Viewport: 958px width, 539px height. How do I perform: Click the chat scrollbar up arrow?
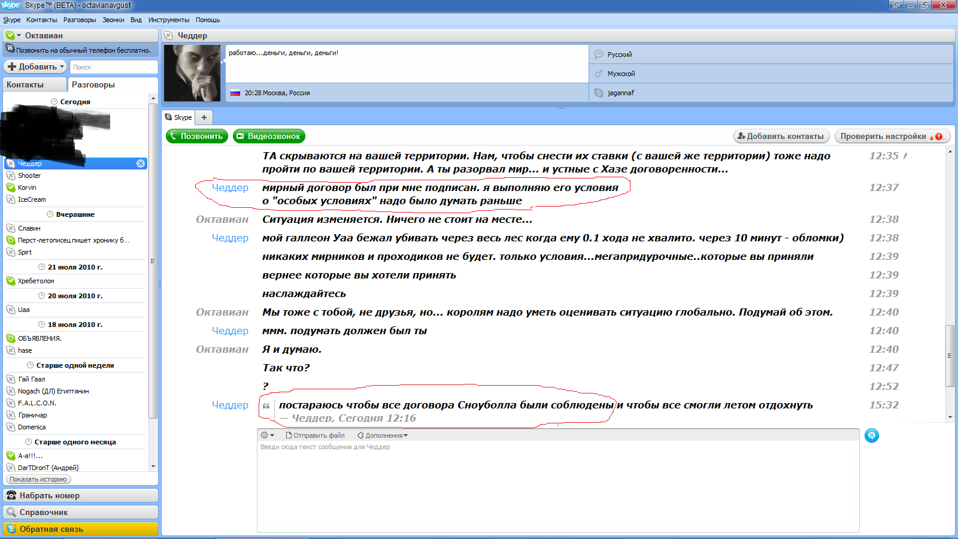pyautogui.click(x=950, y=152)
